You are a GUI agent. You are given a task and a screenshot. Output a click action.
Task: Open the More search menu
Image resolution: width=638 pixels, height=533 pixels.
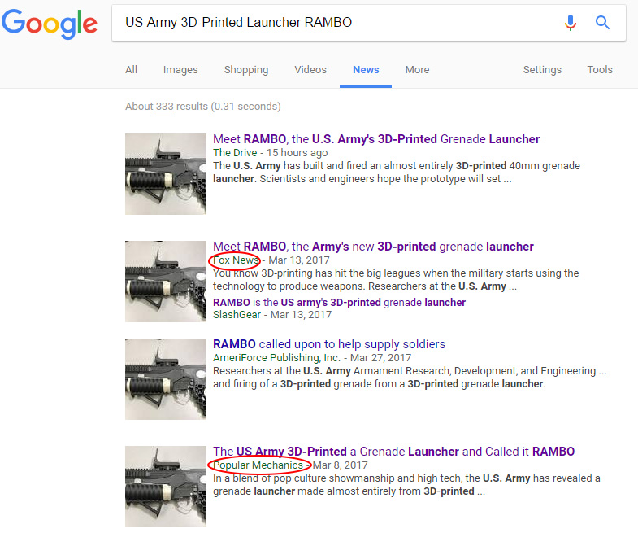click(417, 70)
